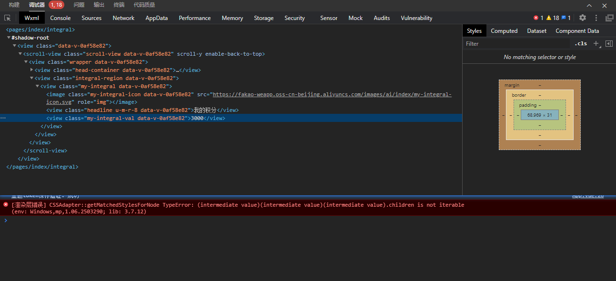Open the Security tab
Screen dimensions: 616x281
pyautogui.click(x=294, y=18)
